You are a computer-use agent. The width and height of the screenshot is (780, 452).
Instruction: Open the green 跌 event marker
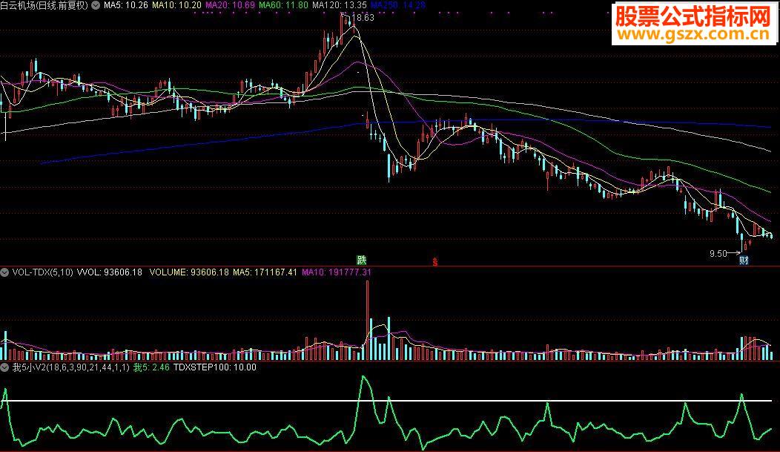[362, 260]
